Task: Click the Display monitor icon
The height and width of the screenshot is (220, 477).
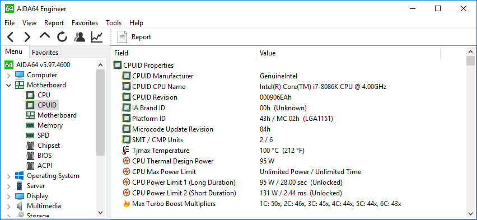Action: point(20,196)
